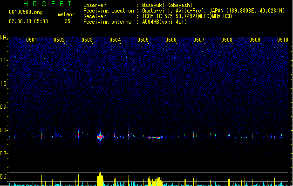Screen dimensions: 293x186
Task: Click the 0505 time marker
Action: (143, 40)
